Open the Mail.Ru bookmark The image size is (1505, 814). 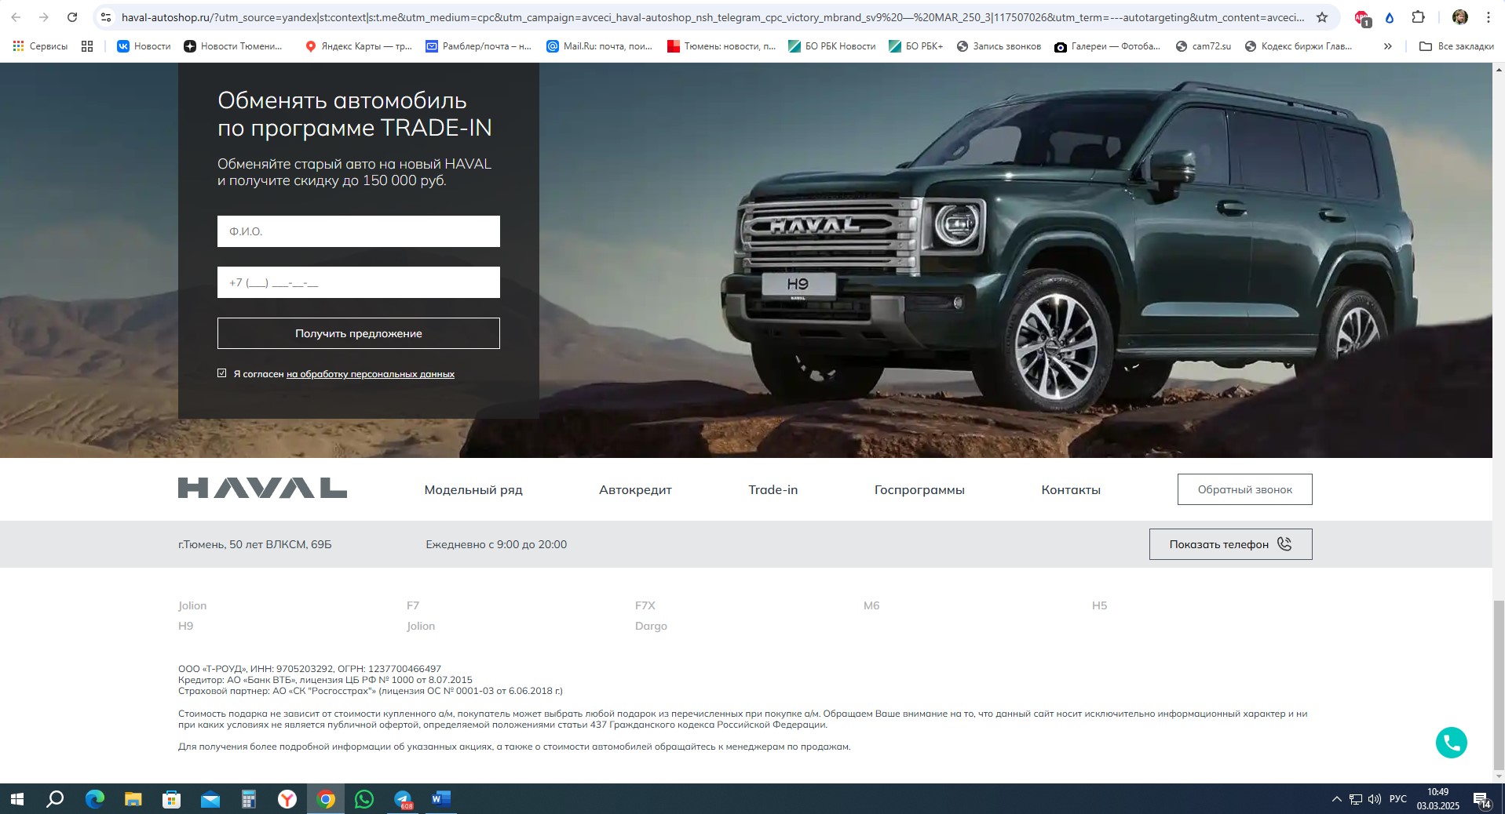(x=600, y=46)
